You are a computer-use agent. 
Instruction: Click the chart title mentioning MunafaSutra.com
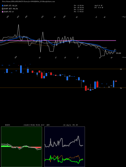point(28,2)
